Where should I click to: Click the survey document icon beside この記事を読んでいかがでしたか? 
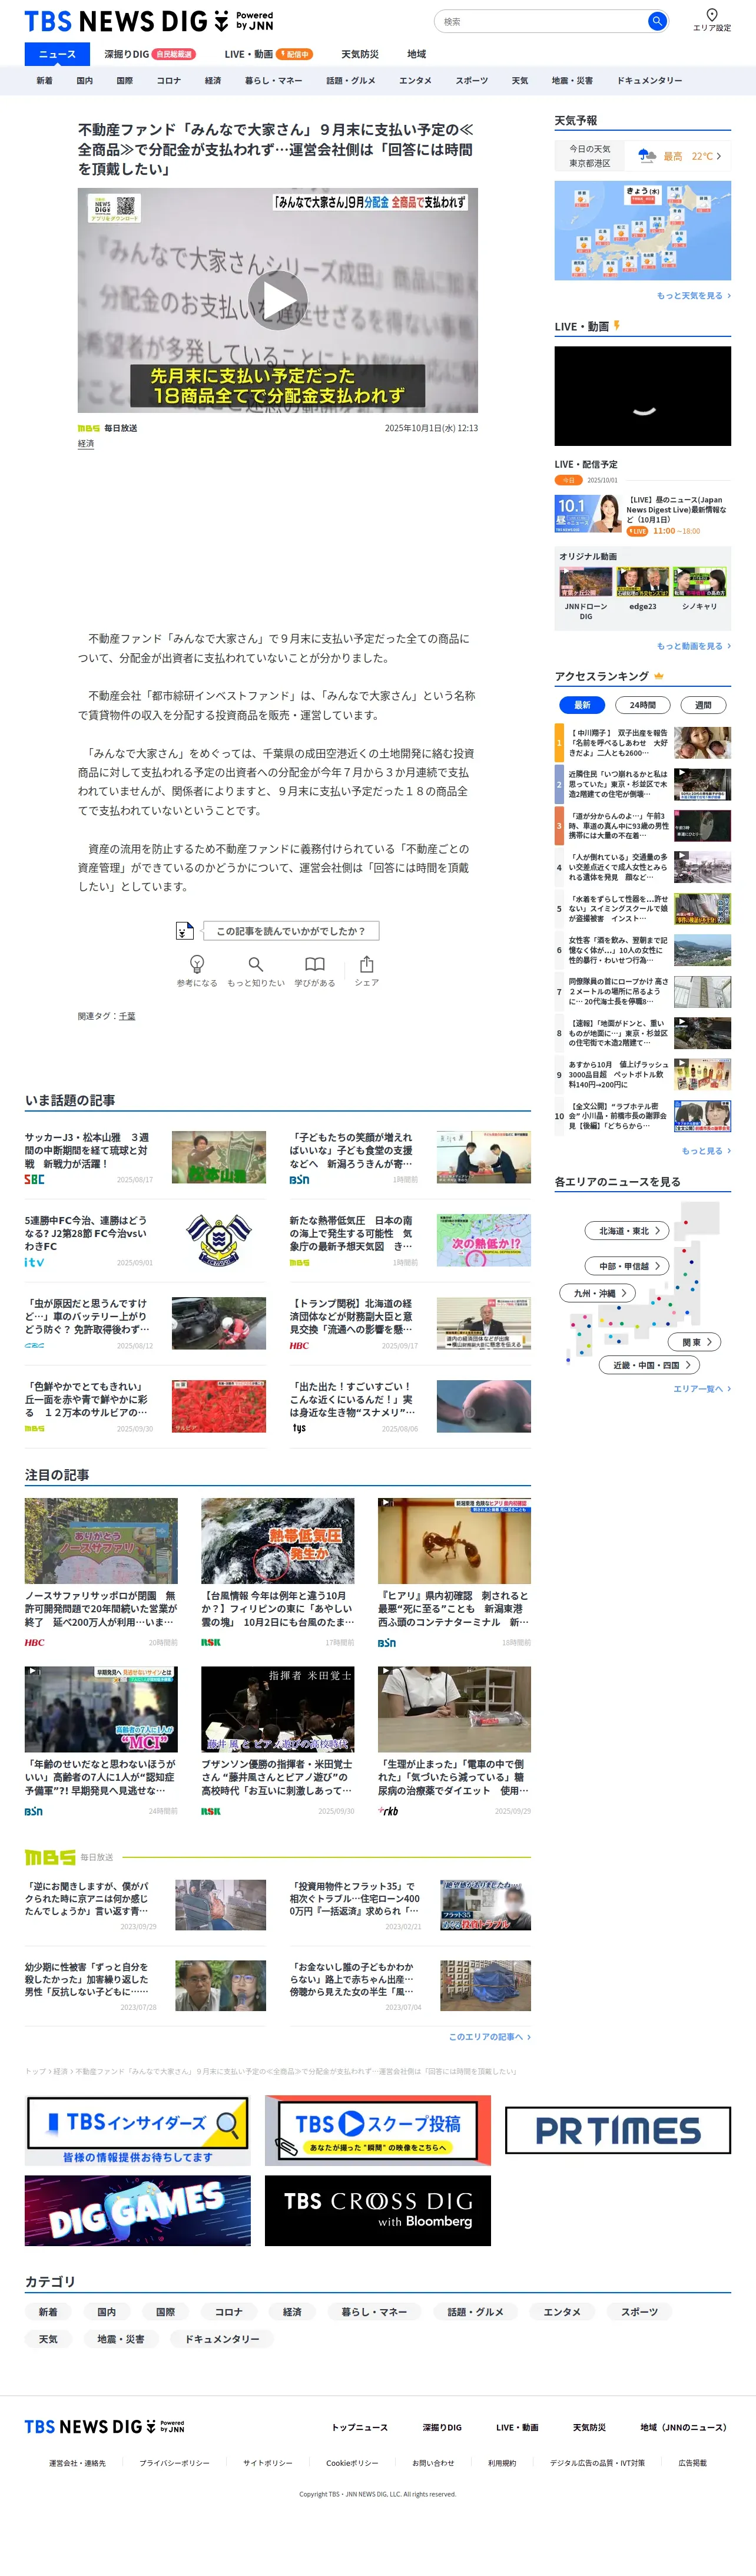pyautogui.click(x=184, y=931)
